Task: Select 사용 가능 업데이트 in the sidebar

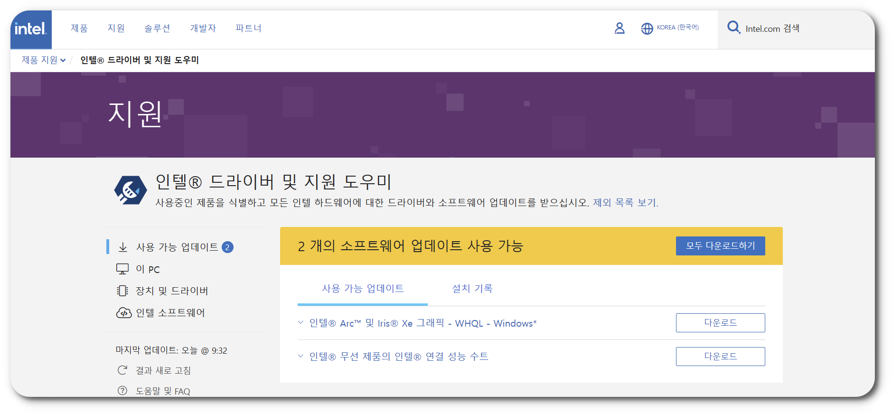Action: (x=177, y=247)
